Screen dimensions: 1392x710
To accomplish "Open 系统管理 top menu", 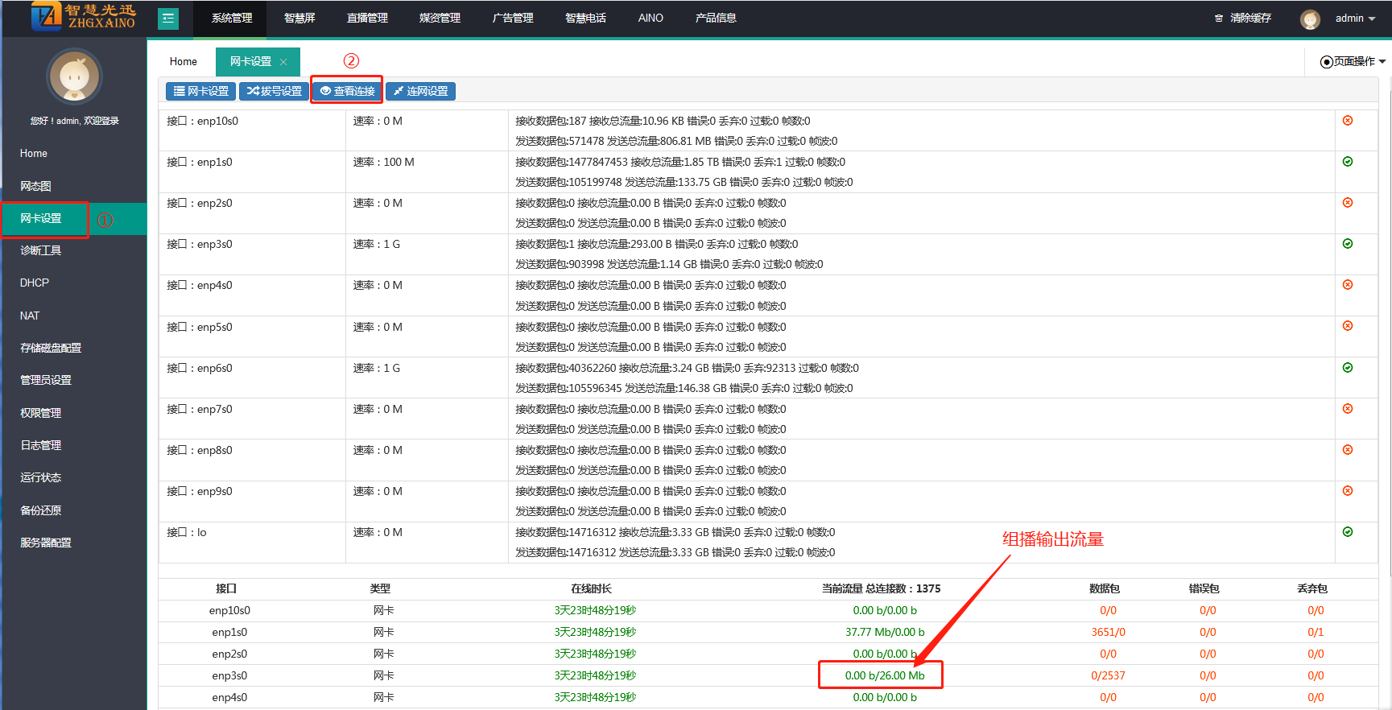I will pyautogui.click(x=232, y=19).
